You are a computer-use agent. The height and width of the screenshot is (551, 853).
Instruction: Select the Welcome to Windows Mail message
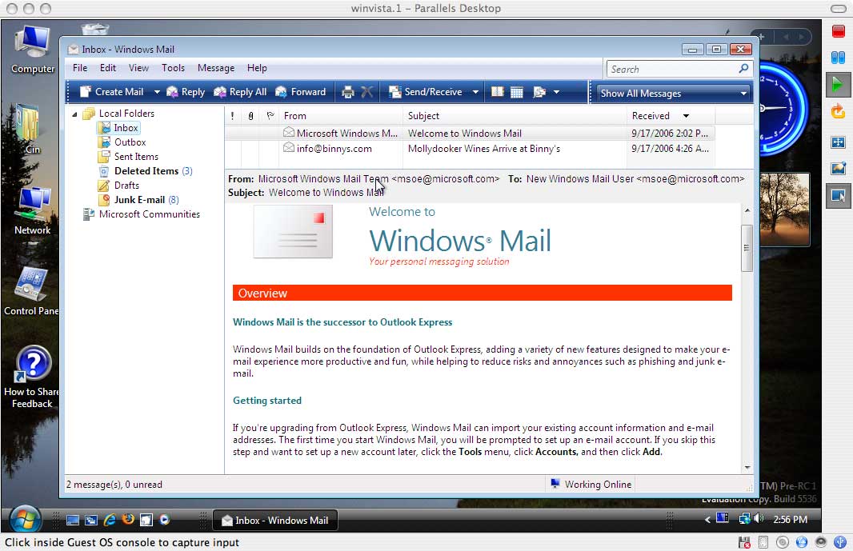tap(470, 134)
